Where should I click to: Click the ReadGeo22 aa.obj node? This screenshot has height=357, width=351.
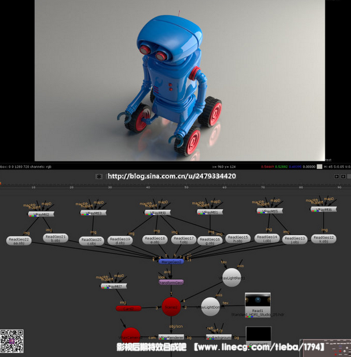[x=19, y=241]
